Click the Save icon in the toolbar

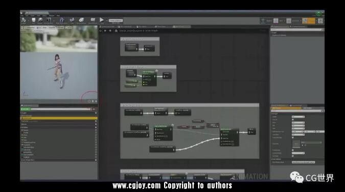click(x=33, y=20)
